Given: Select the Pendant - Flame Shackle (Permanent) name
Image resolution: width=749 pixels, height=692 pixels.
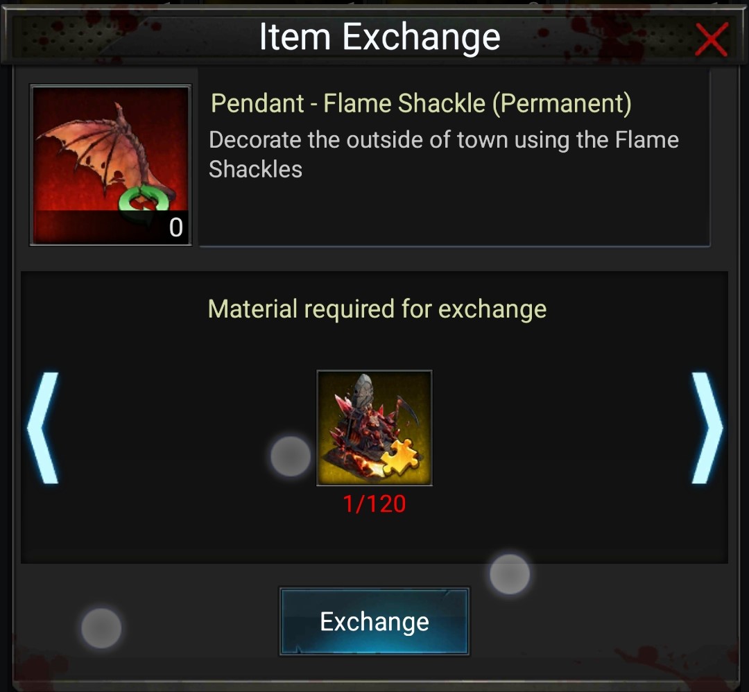Looking at the screenshot, I should (x=421, y=103).
